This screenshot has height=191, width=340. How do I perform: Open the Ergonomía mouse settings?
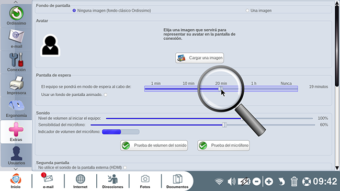click(x=16, y=108)
